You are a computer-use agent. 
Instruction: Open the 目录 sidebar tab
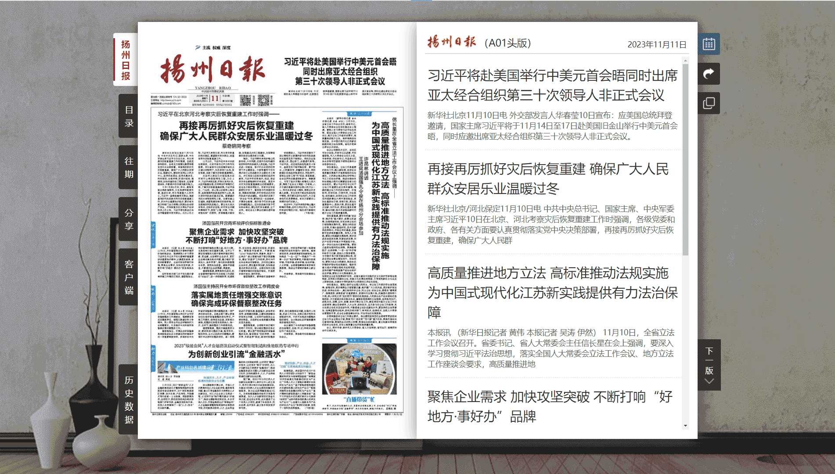point(129,116)
